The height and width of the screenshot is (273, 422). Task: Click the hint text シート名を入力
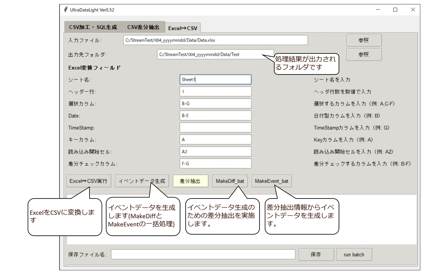[x=332, y=80]
